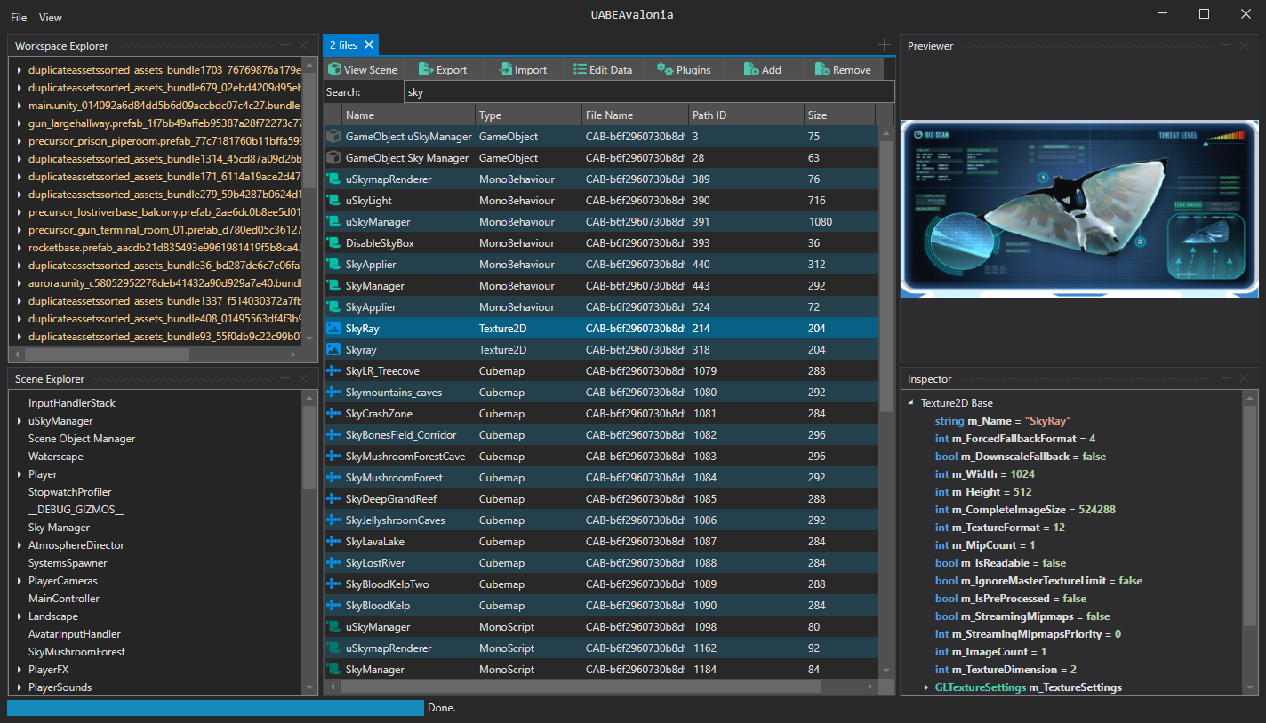Image resolution: width=1266 pixels, height=723 pixels.
Task: Click the View Scene toolbar icon
Action: pos(363,68)
